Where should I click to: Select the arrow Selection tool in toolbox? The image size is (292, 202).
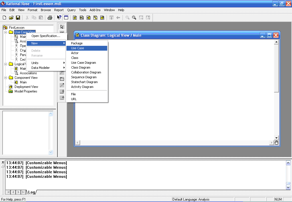coord(62,27)
